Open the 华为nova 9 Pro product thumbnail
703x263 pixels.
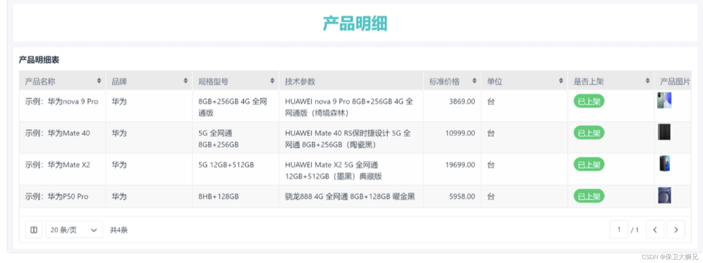click(x=664, y=100)
